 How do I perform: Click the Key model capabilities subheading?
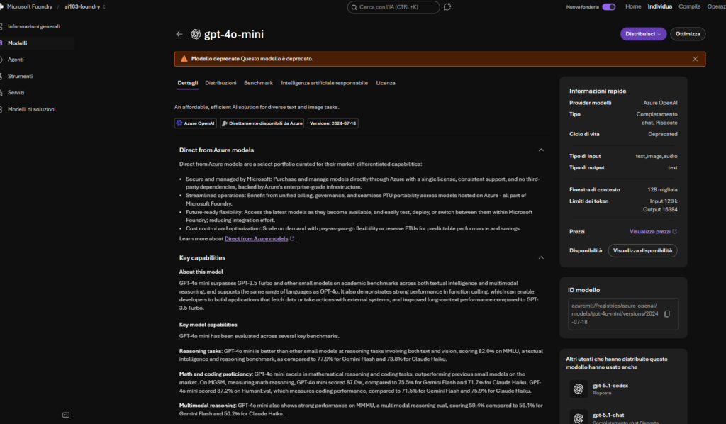click(x=208, y=325)
